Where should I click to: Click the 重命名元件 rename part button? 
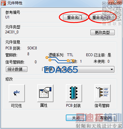pyautogui.click(x=102, y=17)
